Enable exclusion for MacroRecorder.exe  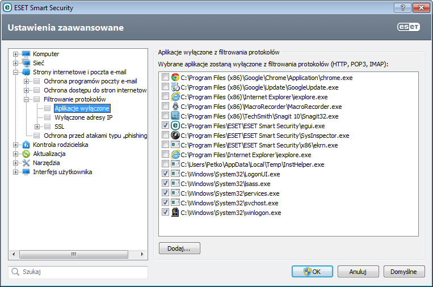pos(165,106)
